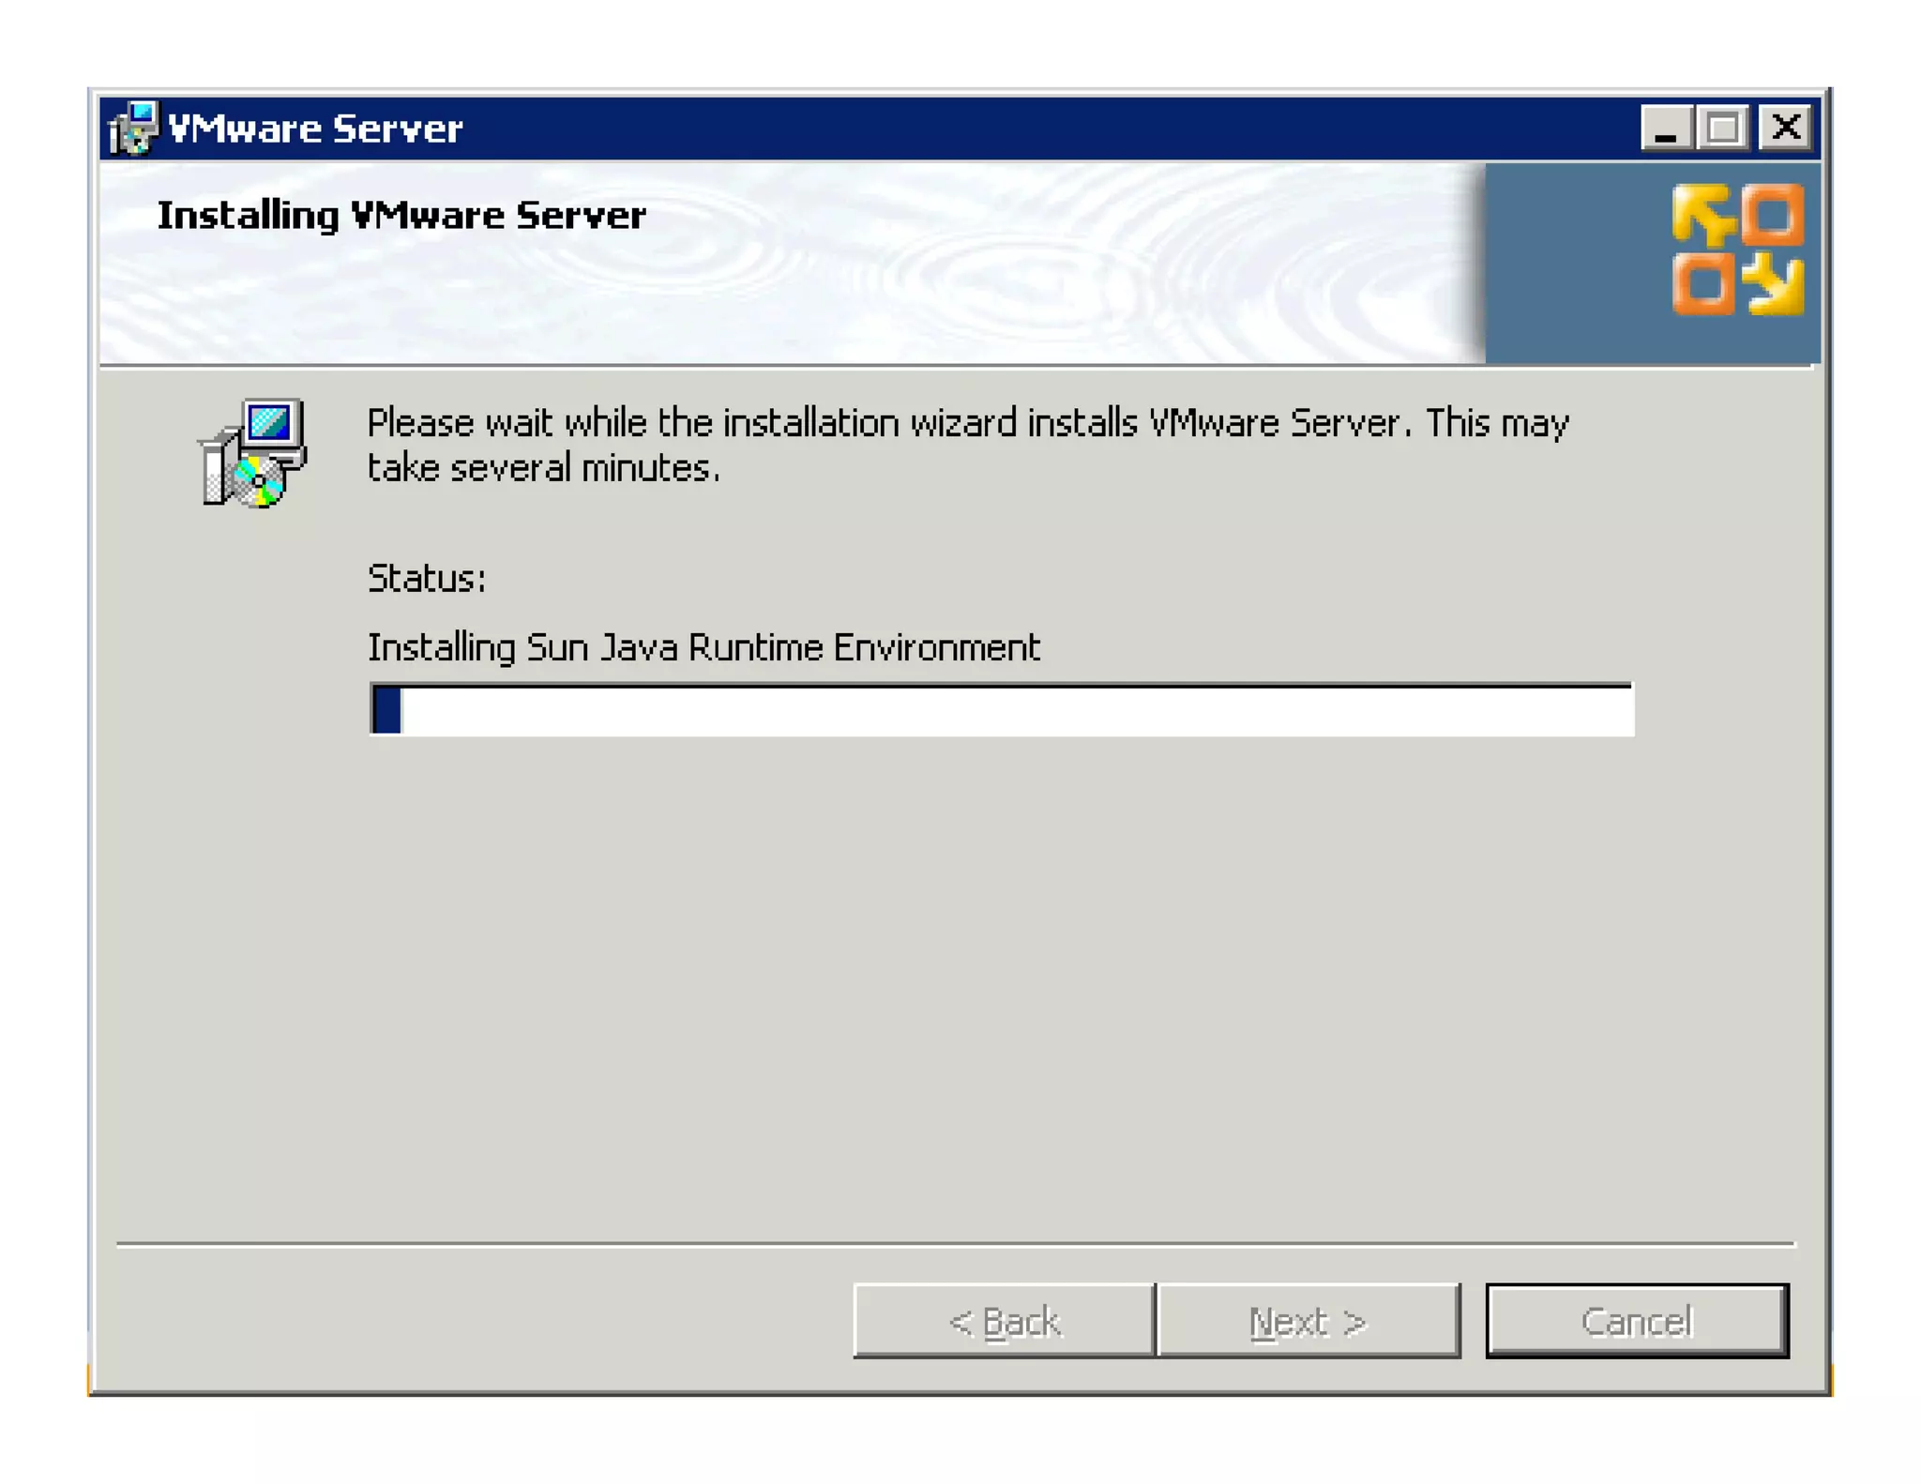Minimize the VMware Server window
This screenshot has height=1484, width=1921.
point(1666,128)
